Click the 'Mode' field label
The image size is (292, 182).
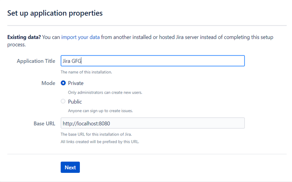[48, 83]
